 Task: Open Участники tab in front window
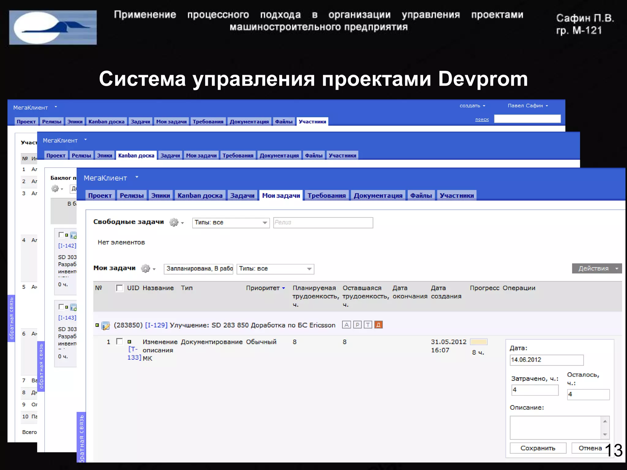457,196
